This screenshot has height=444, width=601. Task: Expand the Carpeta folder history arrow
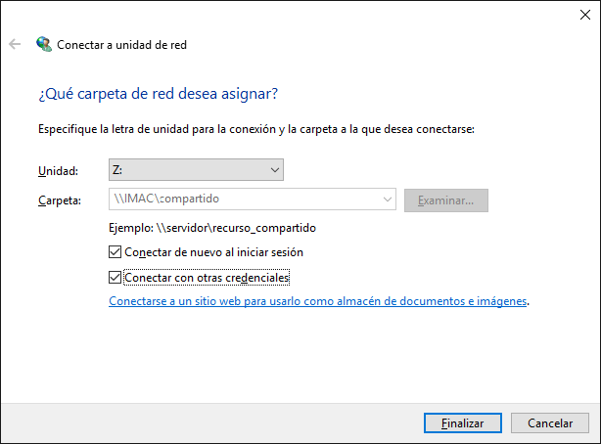coord(386,200)
